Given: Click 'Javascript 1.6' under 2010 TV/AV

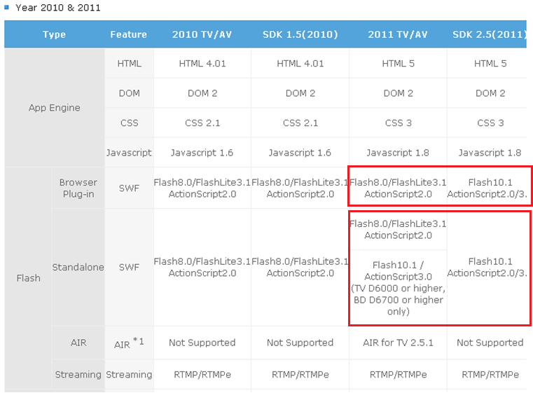Looking at the screenshot, I should (202, 153).
